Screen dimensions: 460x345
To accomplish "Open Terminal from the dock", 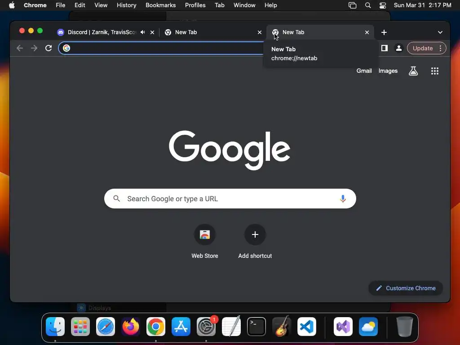I will pyautogui.click(x=257, y=327).
